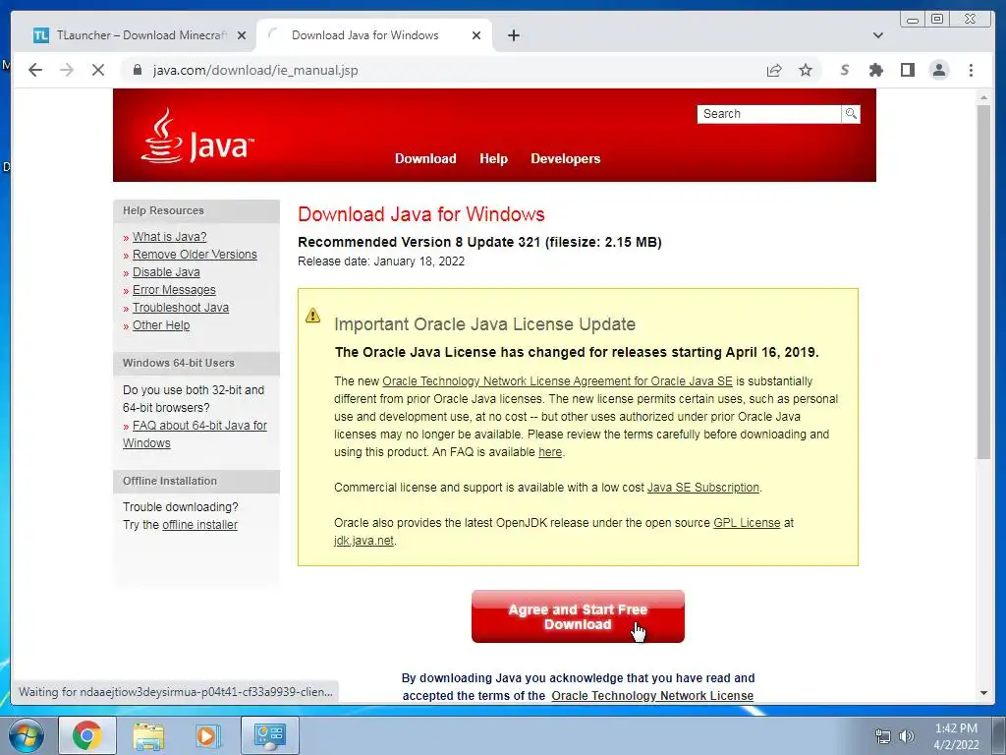Image resolution: width=1006 pixels, height=755 pixels.
Task: Open the What is Java? link
Action: [x=169, y=236]
